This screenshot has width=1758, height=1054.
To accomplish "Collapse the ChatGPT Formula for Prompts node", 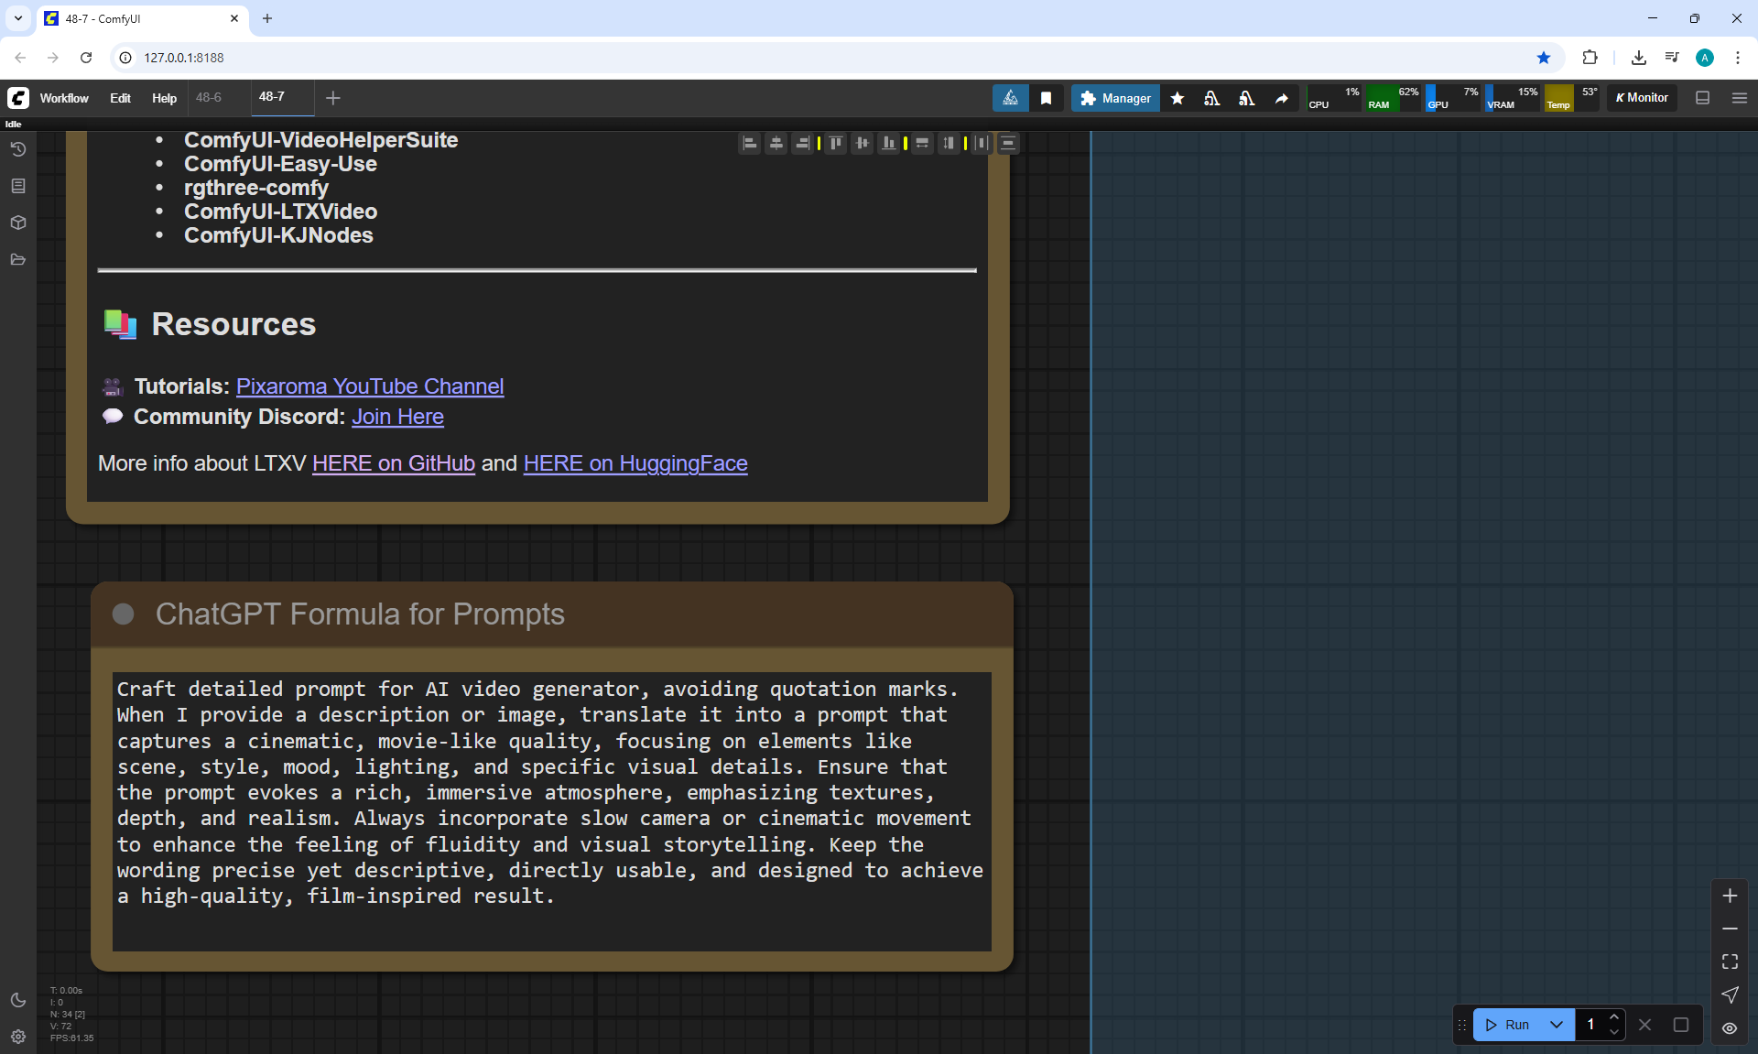I will click(123, 614).
